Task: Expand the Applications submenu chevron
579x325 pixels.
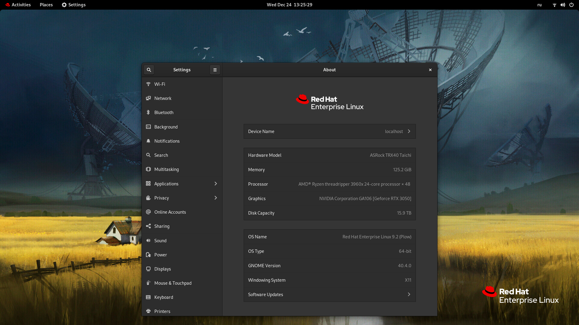Action: (216, 184)
